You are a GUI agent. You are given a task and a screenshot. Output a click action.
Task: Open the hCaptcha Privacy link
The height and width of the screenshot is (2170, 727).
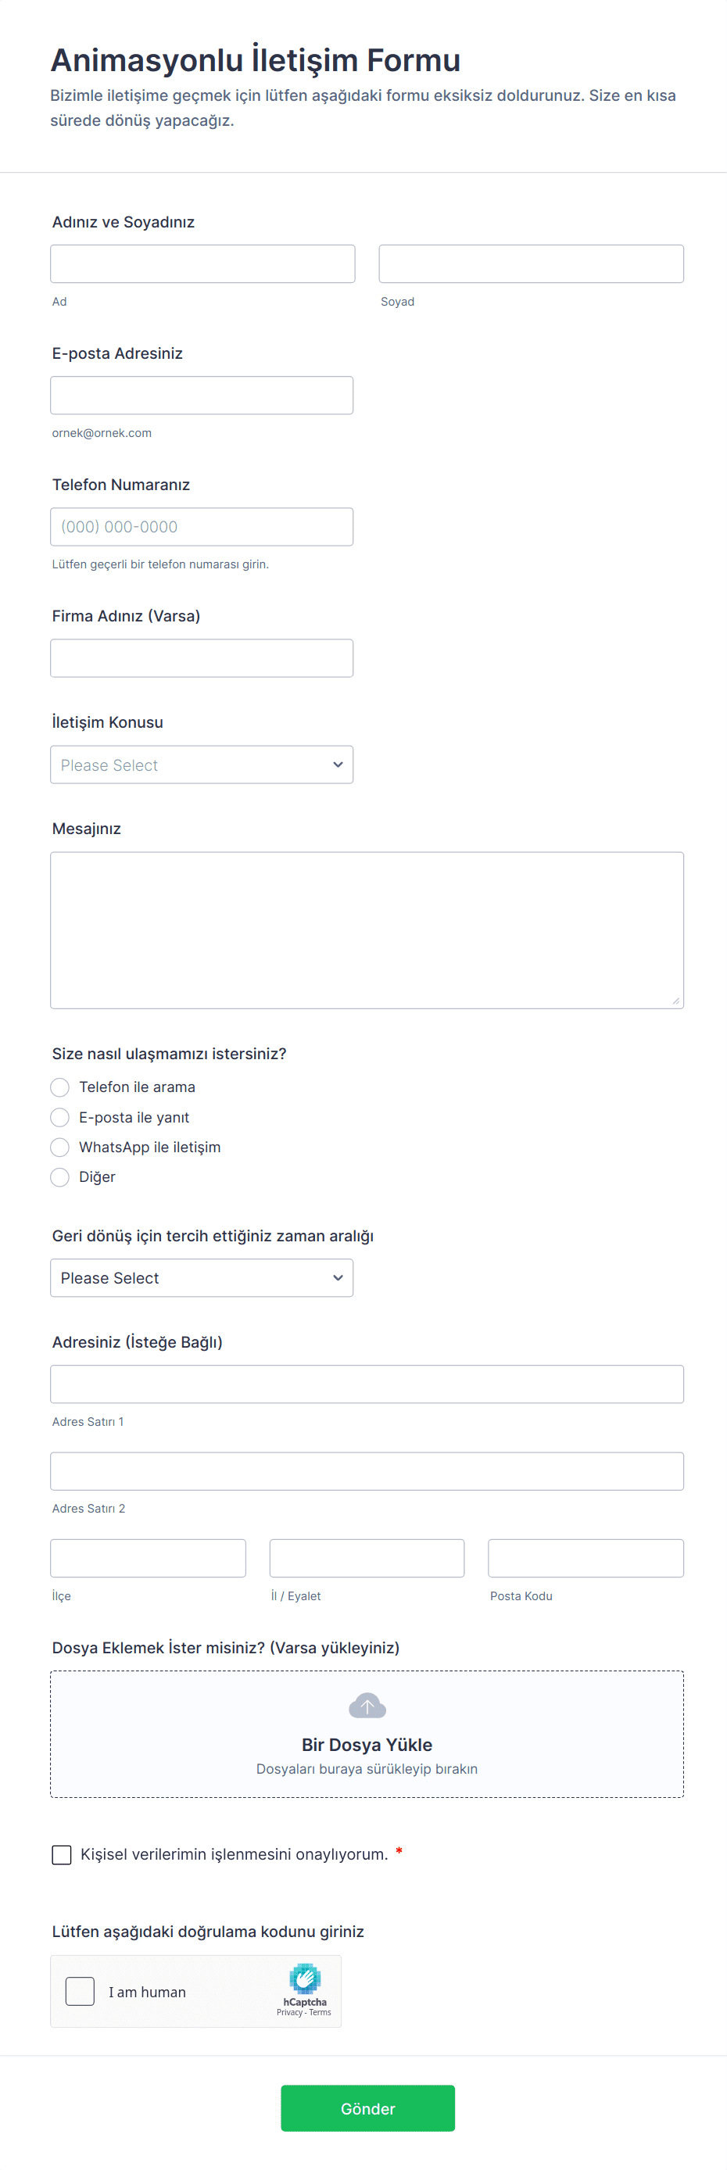coord(289,2012)
